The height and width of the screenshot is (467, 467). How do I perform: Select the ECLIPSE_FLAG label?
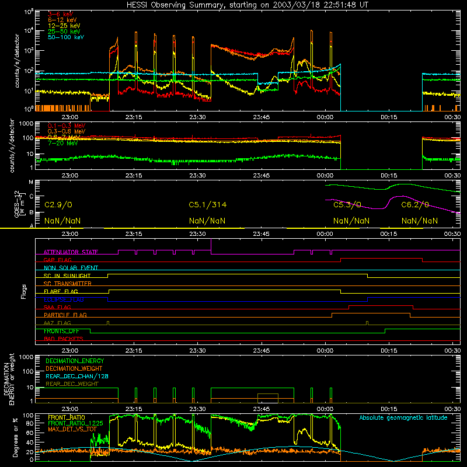pos(64,299)
